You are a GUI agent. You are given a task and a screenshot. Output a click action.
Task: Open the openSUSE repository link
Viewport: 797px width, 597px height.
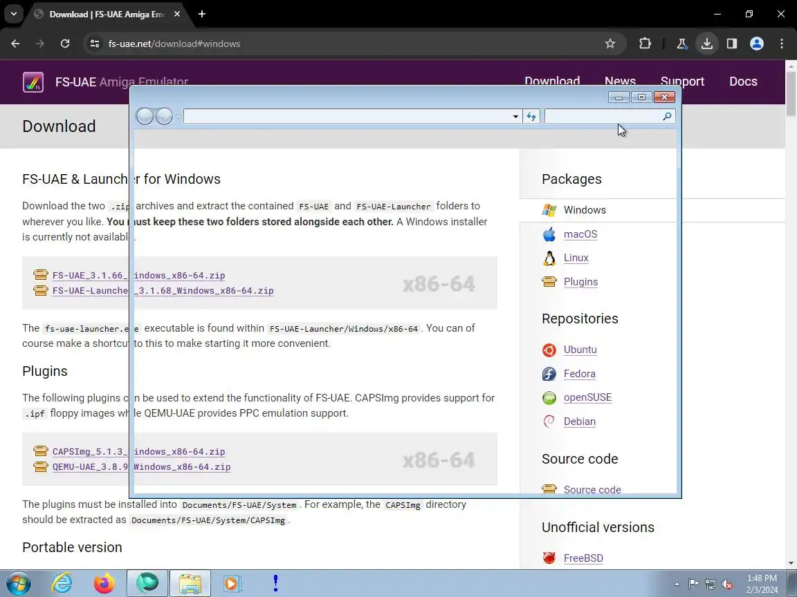point(587,397)
